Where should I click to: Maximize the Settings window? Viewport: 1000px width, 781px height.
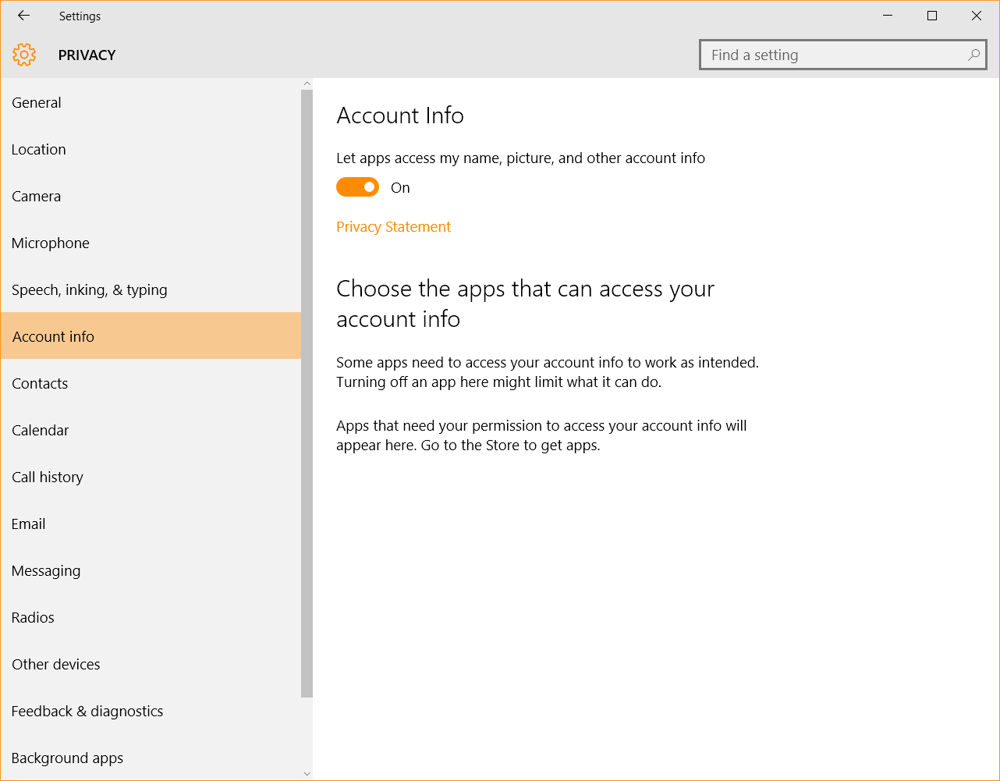932,16
